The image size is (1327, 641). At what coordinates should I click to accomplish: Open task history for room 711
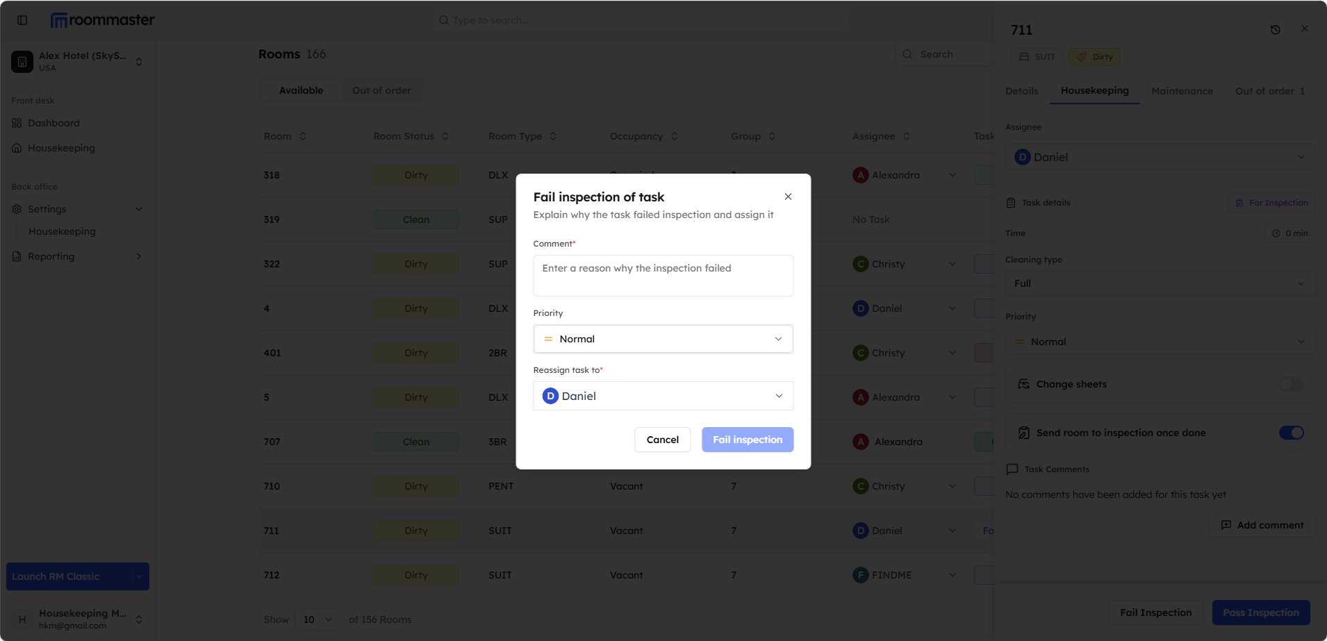(1276, 29)
